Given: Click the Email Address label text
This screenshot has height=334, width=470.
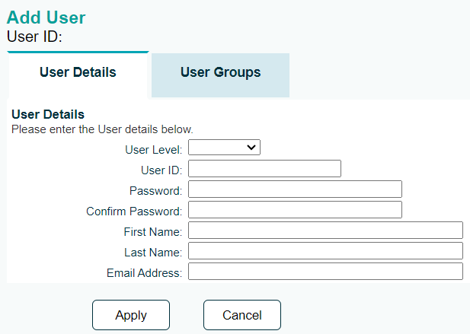Looking at the screenshot, I should tap(144, 273).
